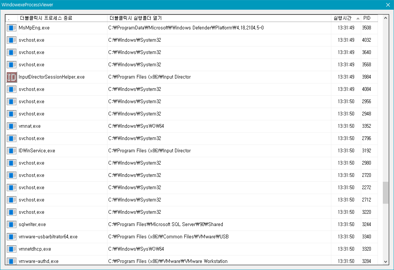Click the vertical scrollbar thumb
The height and width of the screenshot is (270, 394).
(385, 193)
